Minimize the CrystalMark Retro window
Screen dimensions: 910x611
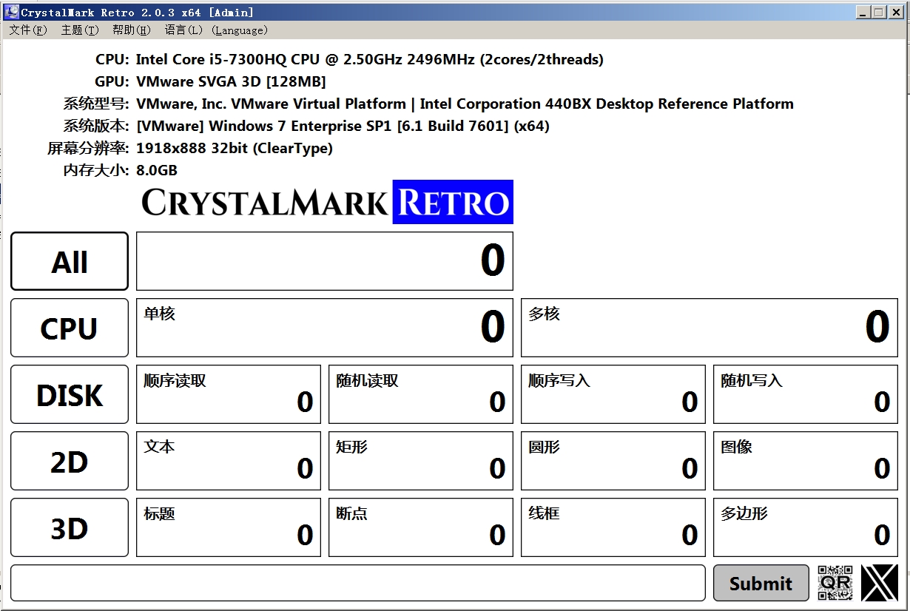tap(863, 12)
